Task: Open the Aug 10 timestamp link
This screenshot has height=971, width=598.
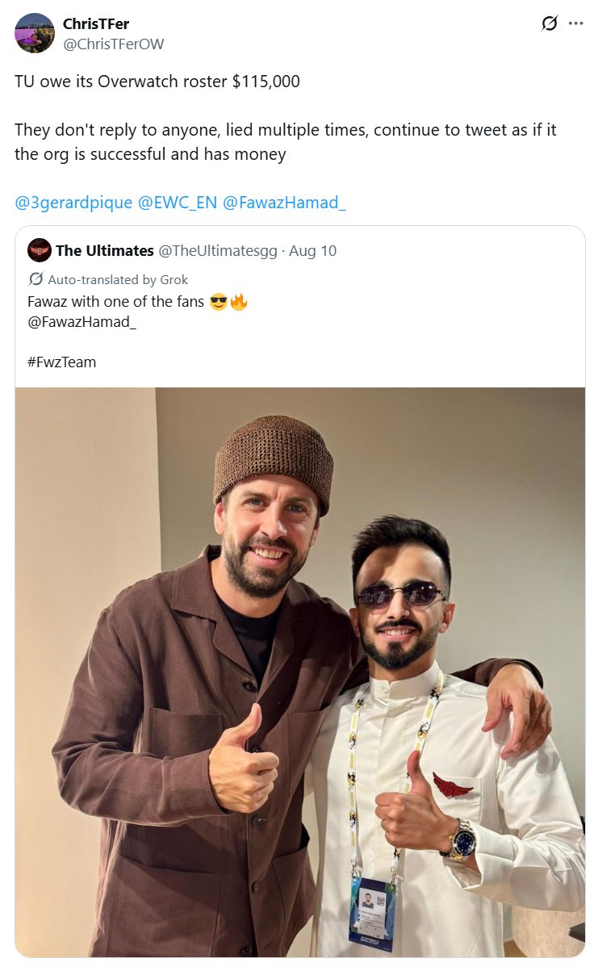Action: point(313,250)
